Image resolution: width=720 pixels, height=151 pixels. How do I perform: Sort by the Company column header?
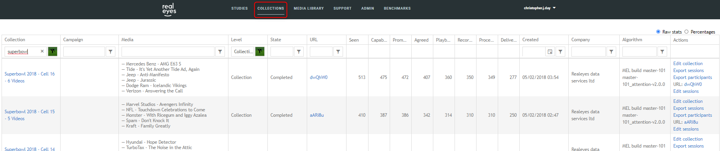[581, 40]
